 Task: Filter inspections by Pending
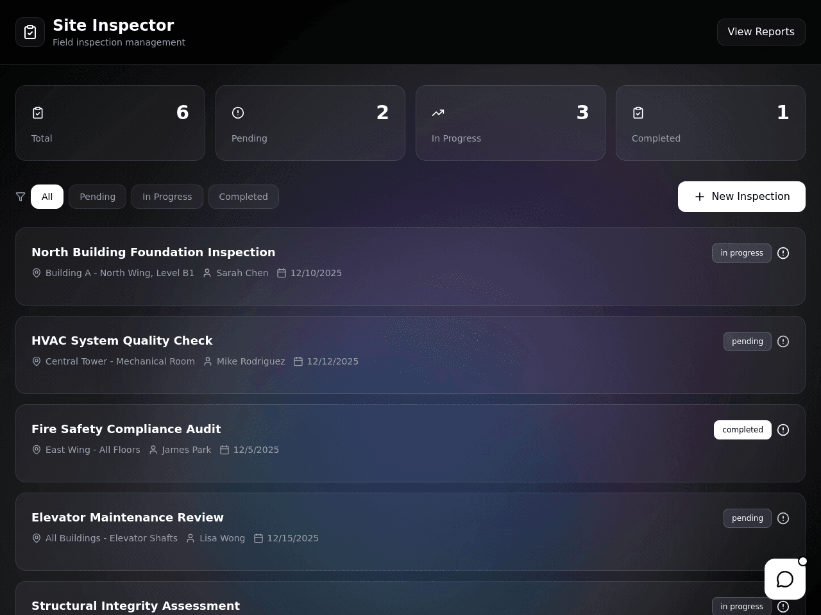pos(97,197)
